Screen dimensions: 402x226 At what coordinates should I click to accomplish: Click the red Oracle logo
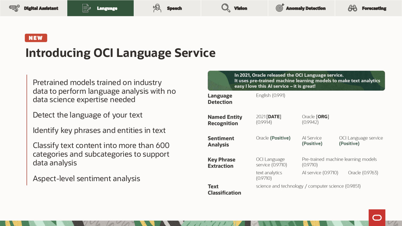click(x=377, y=218)
